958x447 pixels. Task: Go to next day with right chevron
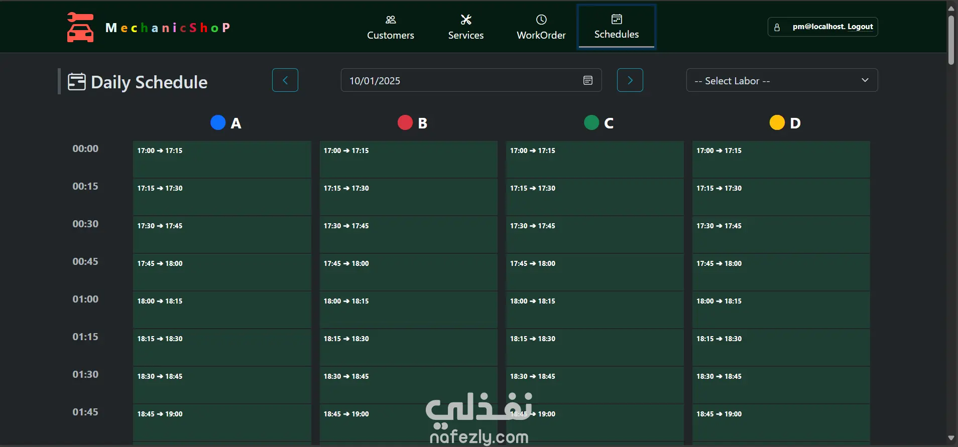(630, 80)
